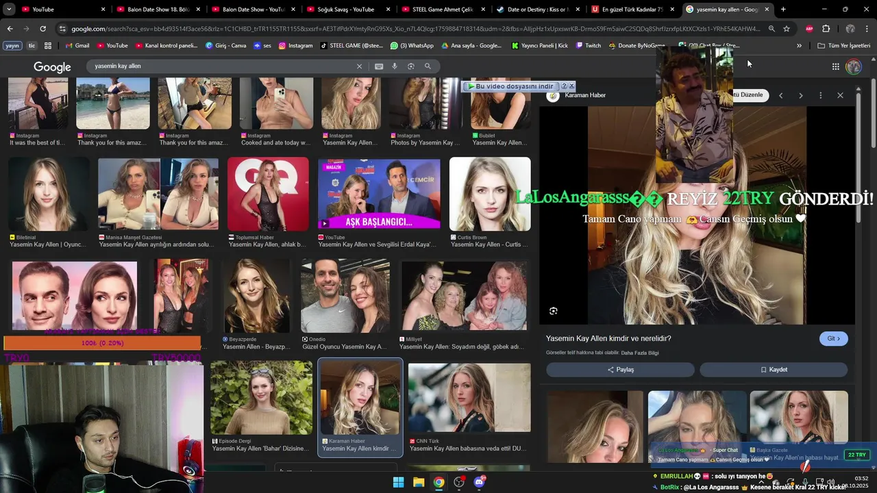
Task: Open the on-screen keyboard icon
Action: (x=379, y=66)
